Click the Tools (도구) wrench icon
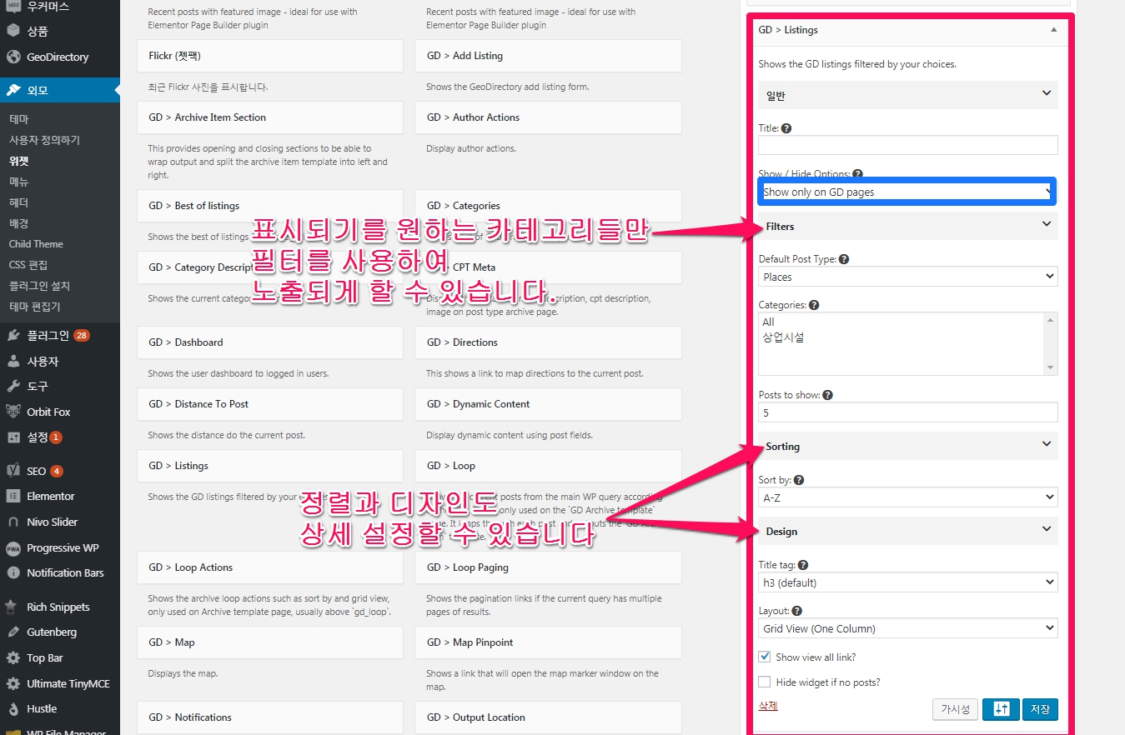The height and width of the screenshot is (735, 1125). (x=13, y=387)
